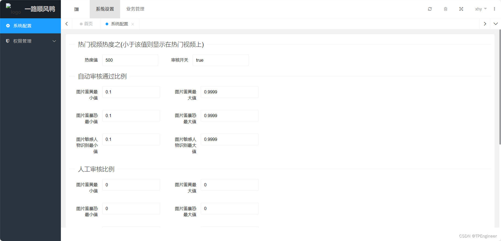Edit manual-review 图片鉴黄最小值 field with 0
The height and width of the screenshot is (241, 501).
[131, 185]
